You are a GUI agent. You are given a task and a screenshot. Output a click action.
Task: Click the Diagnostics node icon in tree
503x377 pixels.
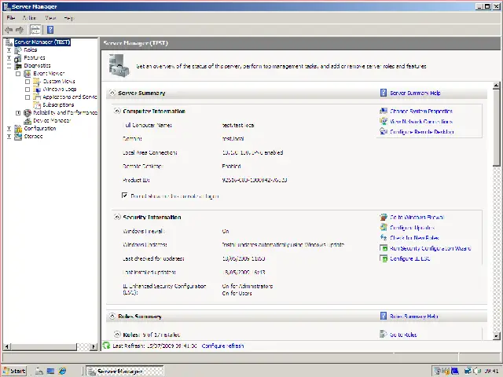pos(18,66)
